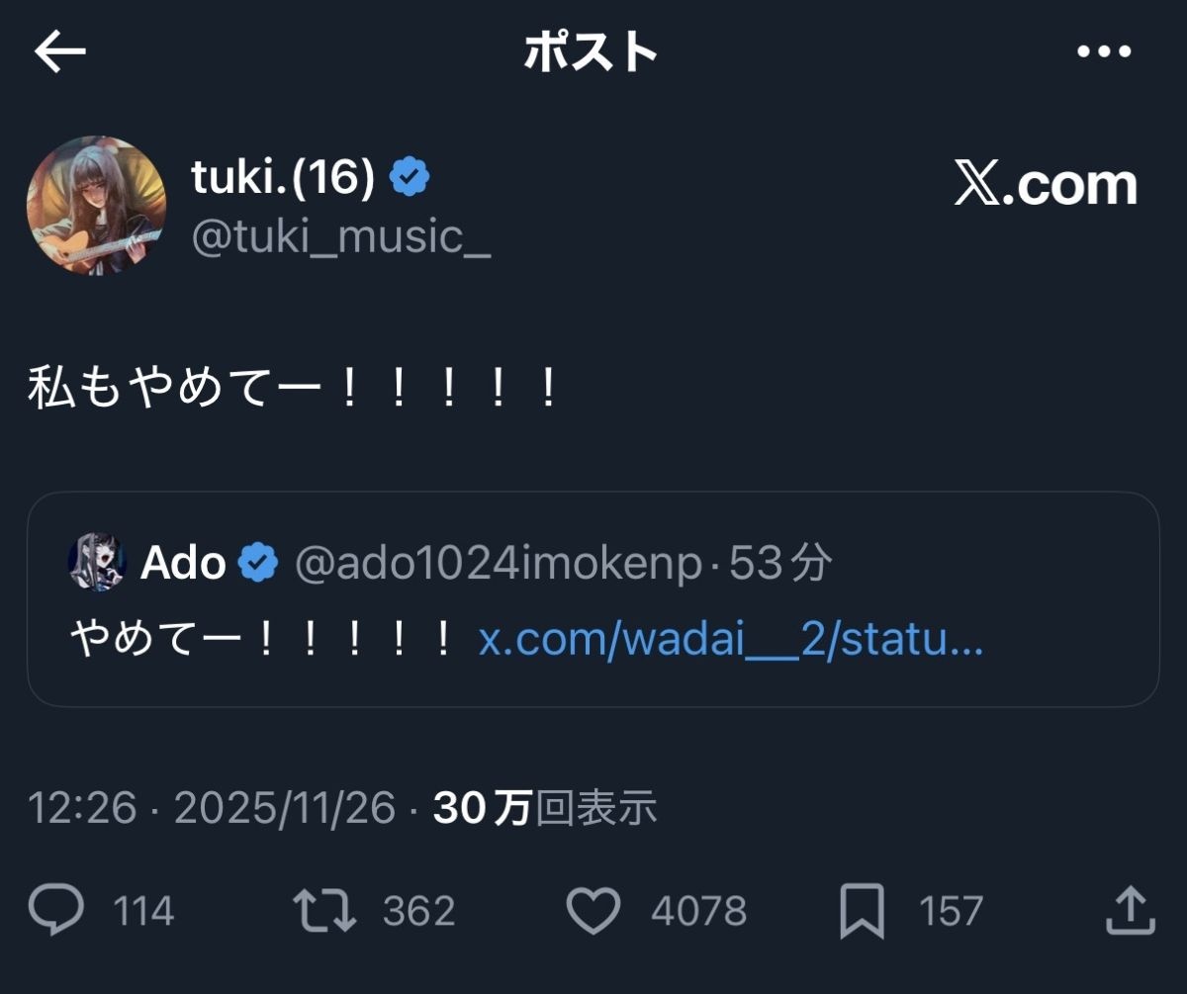The width and height of the screenshot is (1187, 994).
Task: Tap the tuki.(16) display name
Action: click(x=283, y=178)
